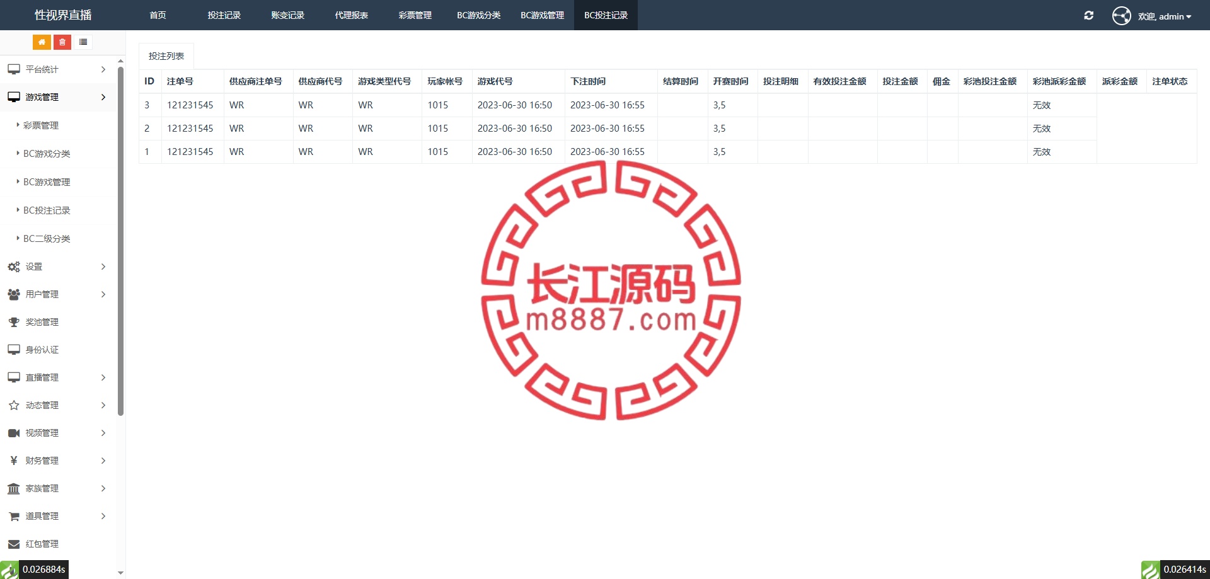Viewport: 1210px width, 579px height.
Task: Click 无效 in the ID 2 row
Action: [1042, 129]
